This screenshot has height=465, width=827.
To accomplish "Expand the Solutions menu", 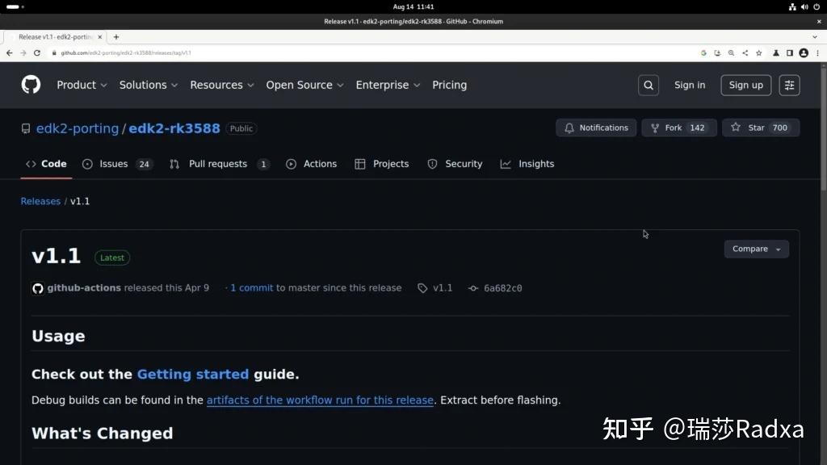I will click(149, 85).
